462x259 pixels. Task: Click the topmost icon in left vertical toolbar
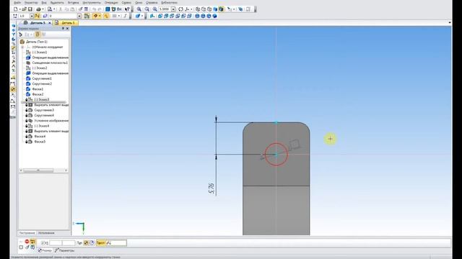pyautogui.click(x=13, y=26)
